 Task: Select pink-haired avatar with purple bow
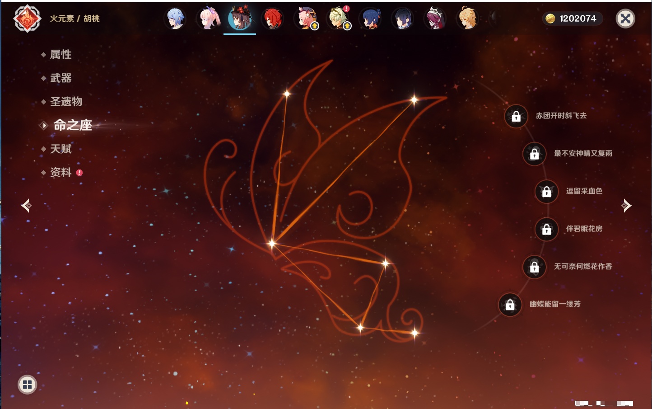pyautogui.click(x=208, y=19)
